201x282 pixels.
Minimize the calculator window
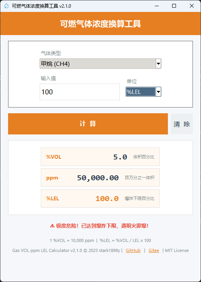point(157,6)
